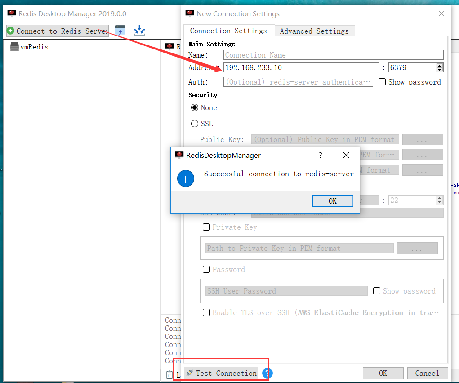Cancel the New Connection Settings window

click(428, 373)
